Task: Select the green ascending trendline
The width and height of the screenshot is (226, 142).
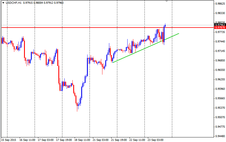Action: [x=146, y=48]
